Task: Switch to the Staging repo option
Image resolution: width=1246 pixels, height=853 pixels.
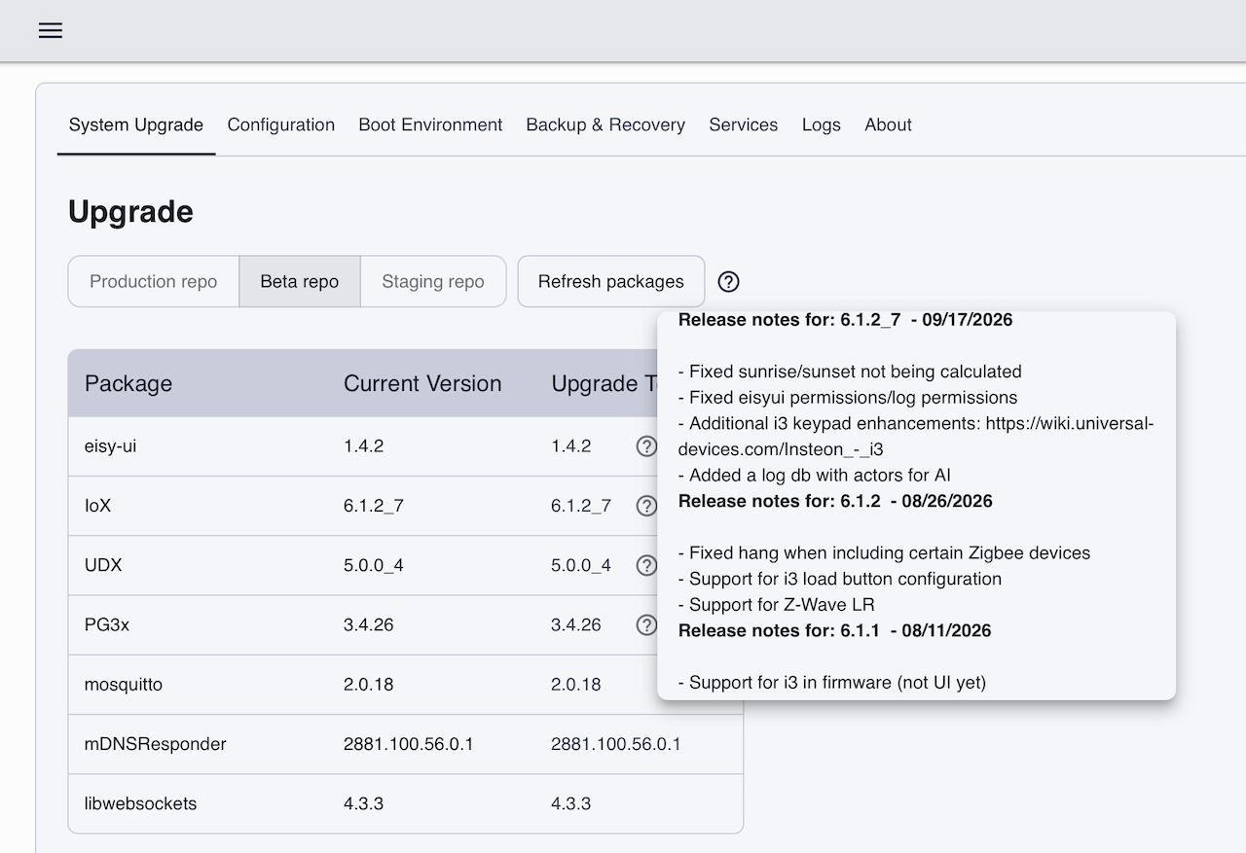Action: (433, 281)
